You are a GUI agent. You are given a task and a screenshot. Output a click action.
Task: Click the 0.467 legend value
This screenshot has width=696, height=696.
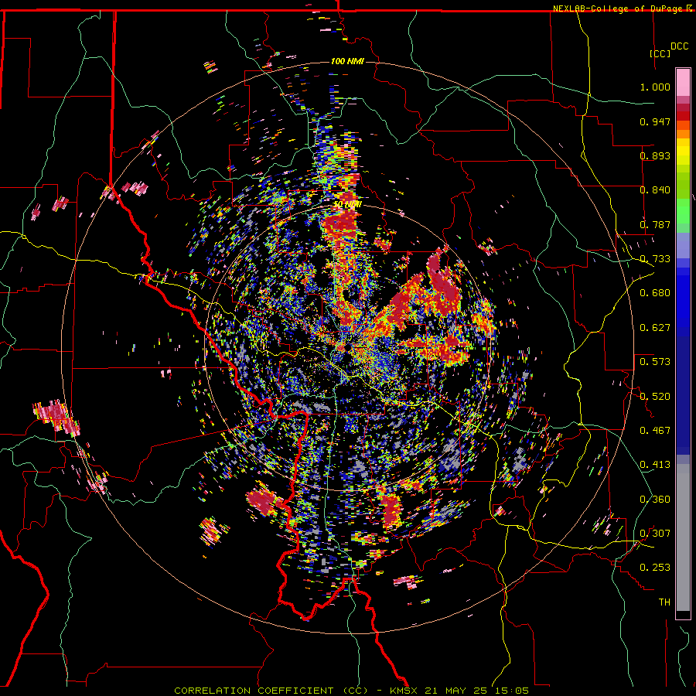(x=655, y=431)
